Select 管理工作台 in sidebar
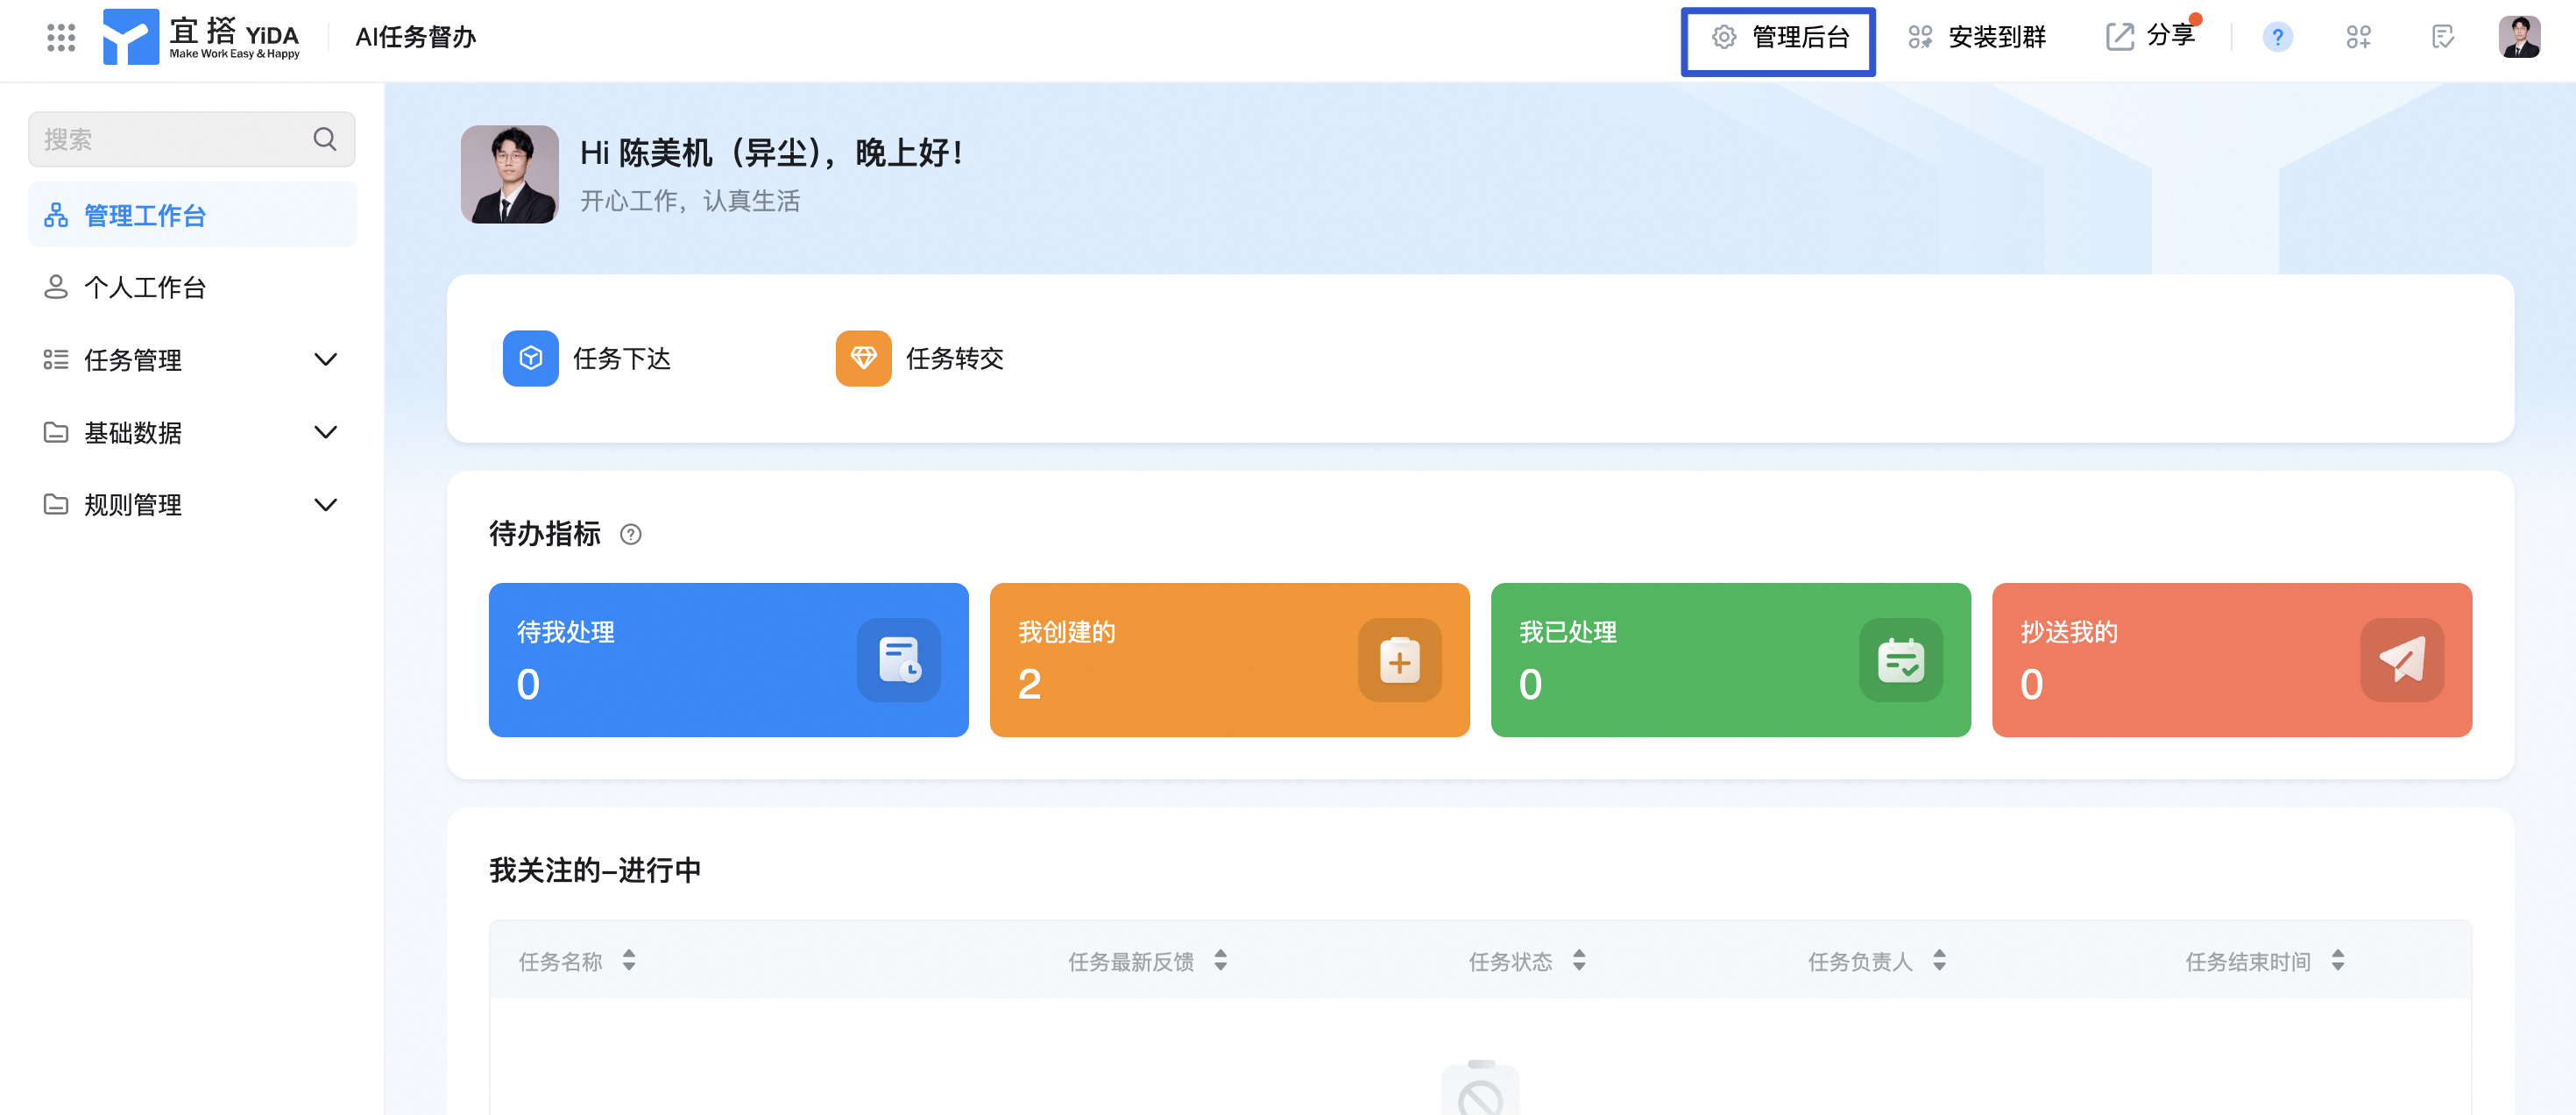The image size is (2576, 1115). [192, 215]
